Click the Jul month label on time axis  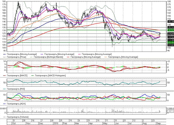coord(130,123)
